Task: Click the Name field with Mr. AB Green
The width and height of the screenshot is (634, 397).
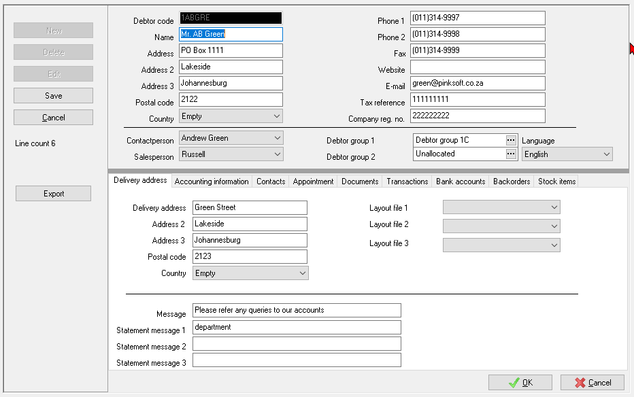Action: coord(231,34)
